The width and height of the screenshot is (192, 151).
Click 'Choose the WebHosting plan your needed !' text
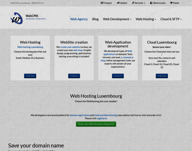click(96, 101)
